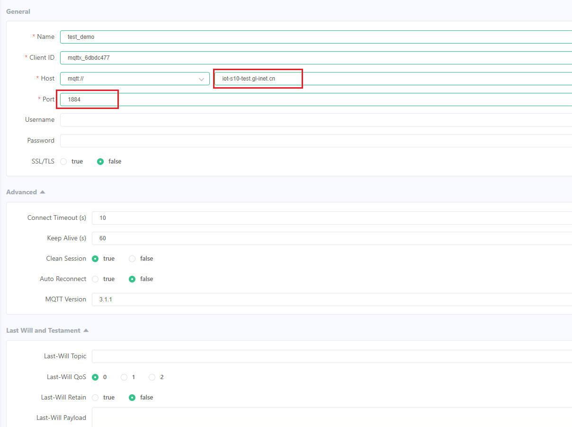572x427 pixels.
Task: Set Clean Session to true
Action: [95, 259]
